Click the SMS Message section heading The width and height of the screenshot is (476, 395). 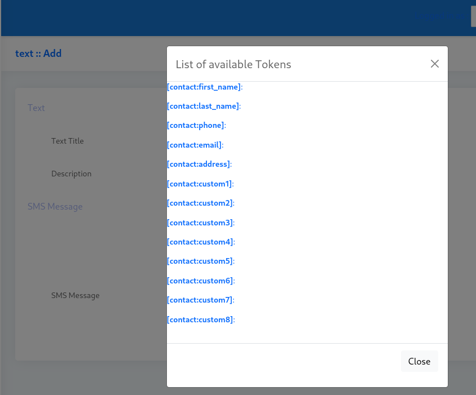click(55, 206)
